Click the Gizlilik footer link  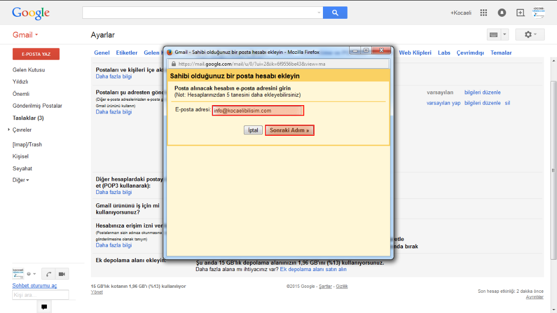[342, 286]
